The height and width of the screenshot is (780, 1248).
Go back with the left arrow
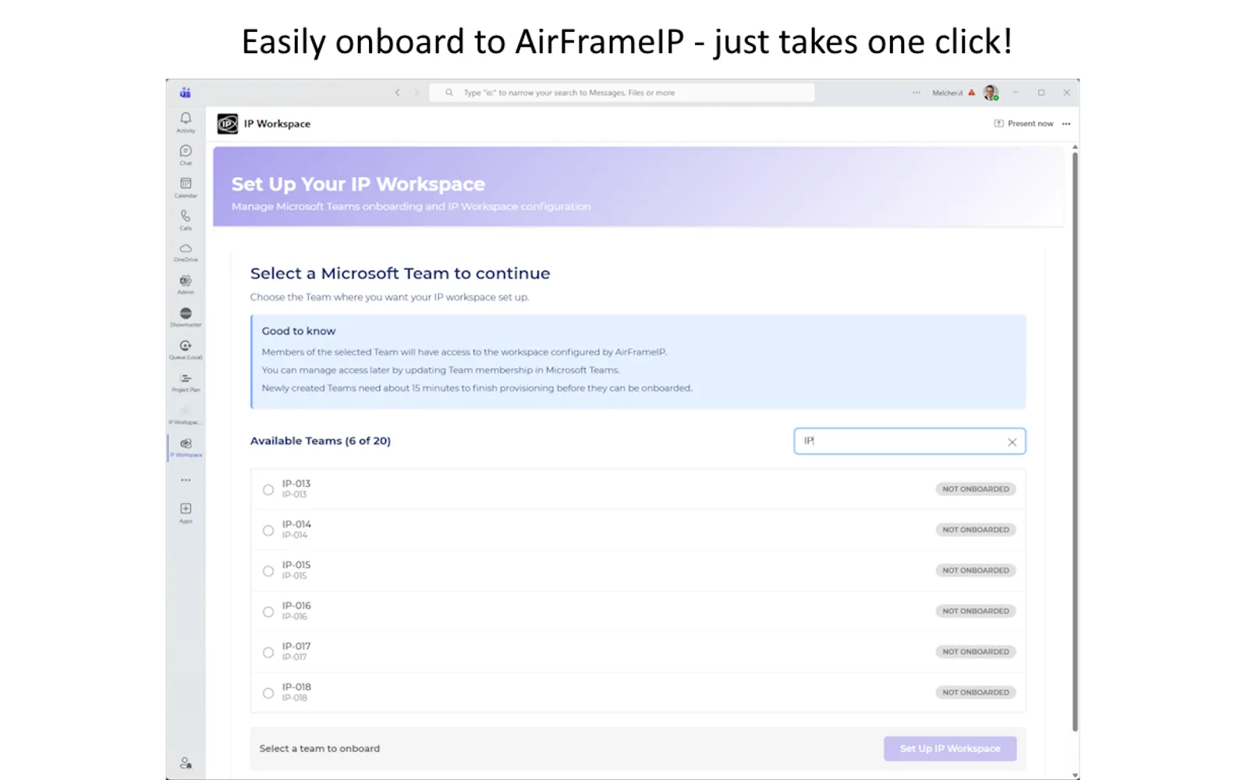(x=397, y=93)
